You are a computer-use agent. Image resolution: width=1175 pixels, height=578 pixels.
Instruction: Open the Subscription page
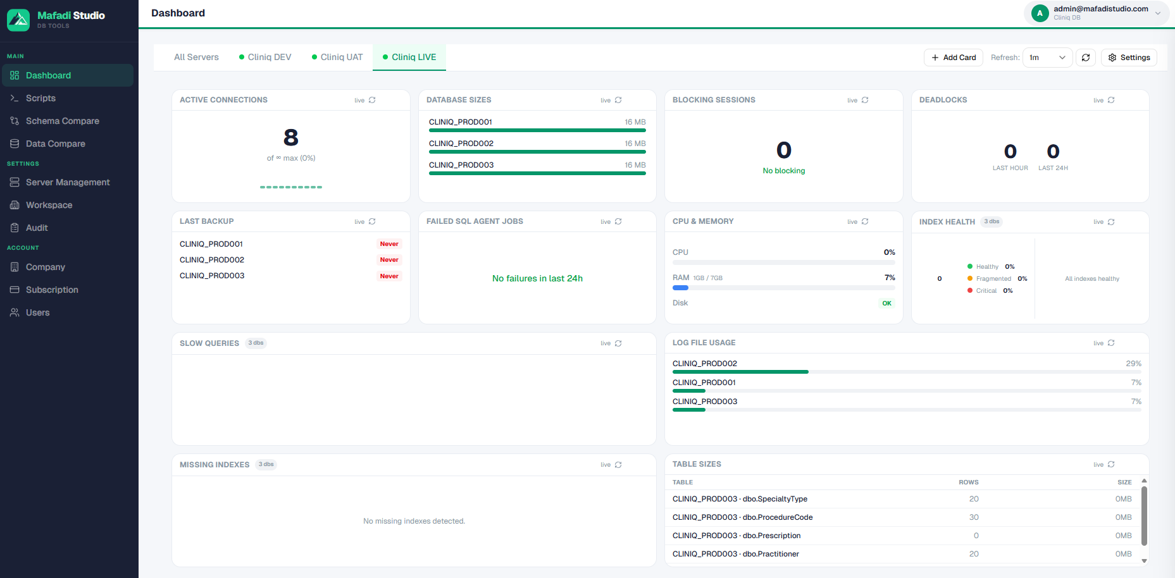tap(68, 290)
